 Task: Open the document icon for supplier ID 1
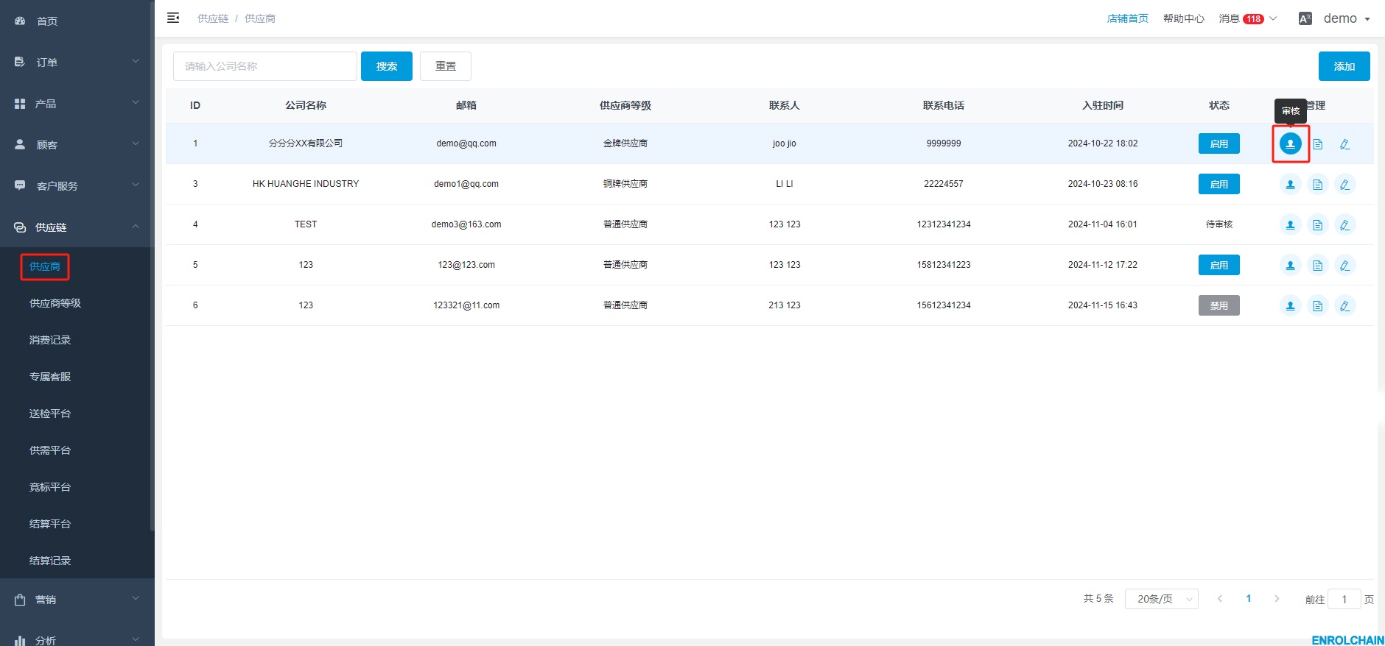(x=1317, y=143)
